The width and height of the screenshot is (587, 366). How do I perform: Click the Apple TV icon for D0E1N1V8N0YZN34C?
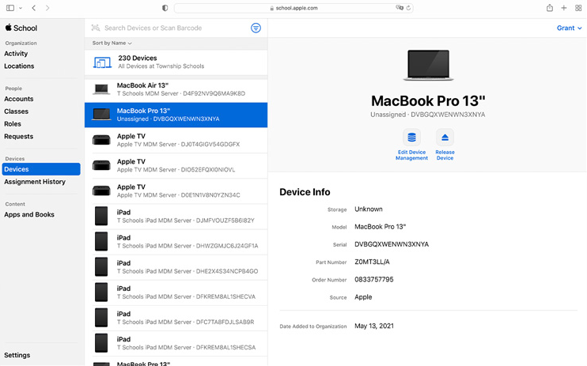(101, 191)
